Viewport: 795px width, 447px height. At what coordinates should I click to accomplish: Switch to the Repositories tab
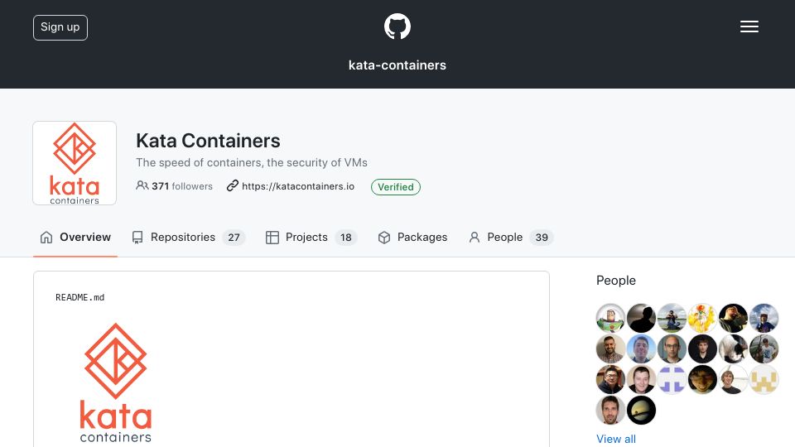(188, 238)
